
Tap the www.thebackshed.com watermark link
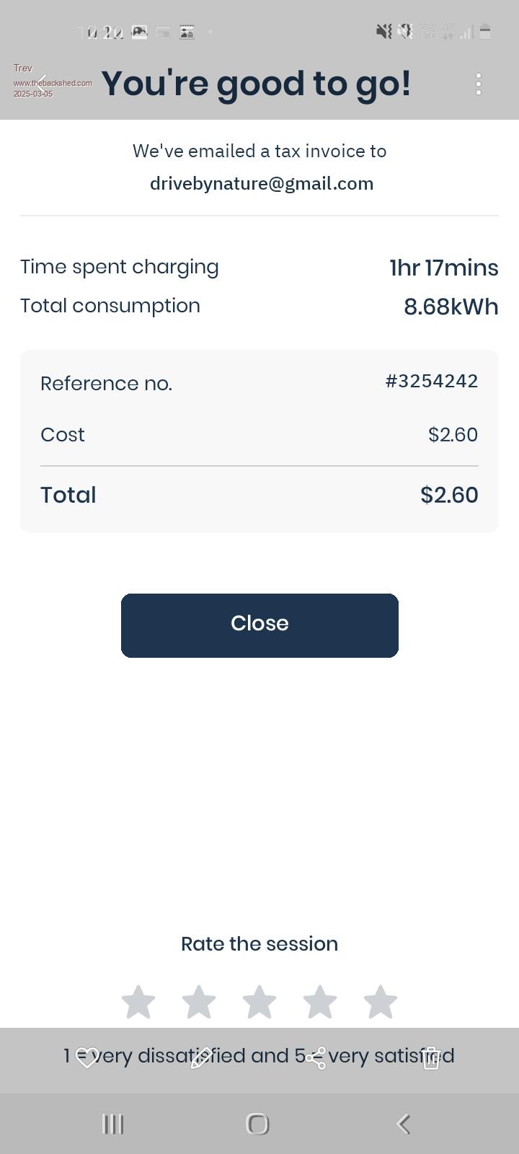click(53, 83)
